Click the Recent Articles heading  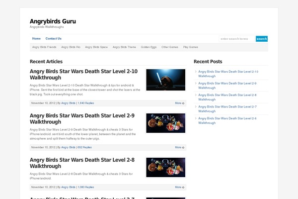tap(46, 62)
